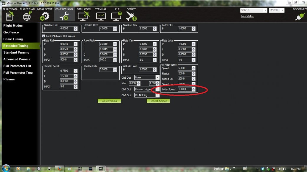307x172 pixels.
Task: Open the Flight Data screen
Action: (10, 15)
